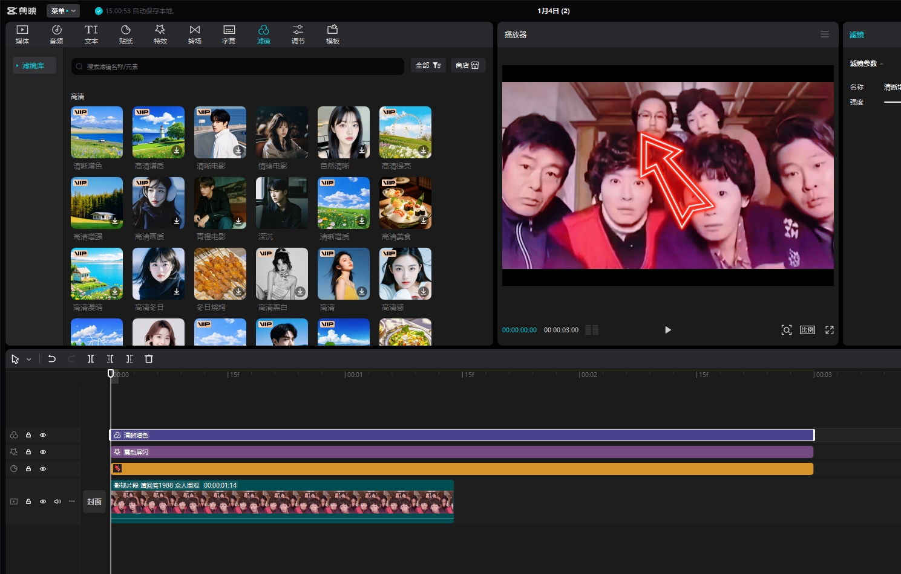Download the 高清黑白 filter
This screenshot has width=901, height=574.
(x=300, y=292)
